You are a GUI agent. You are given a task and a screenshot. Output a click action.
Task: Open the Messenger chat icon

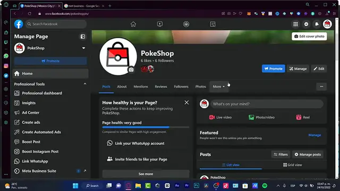click(x=306, y=24)
